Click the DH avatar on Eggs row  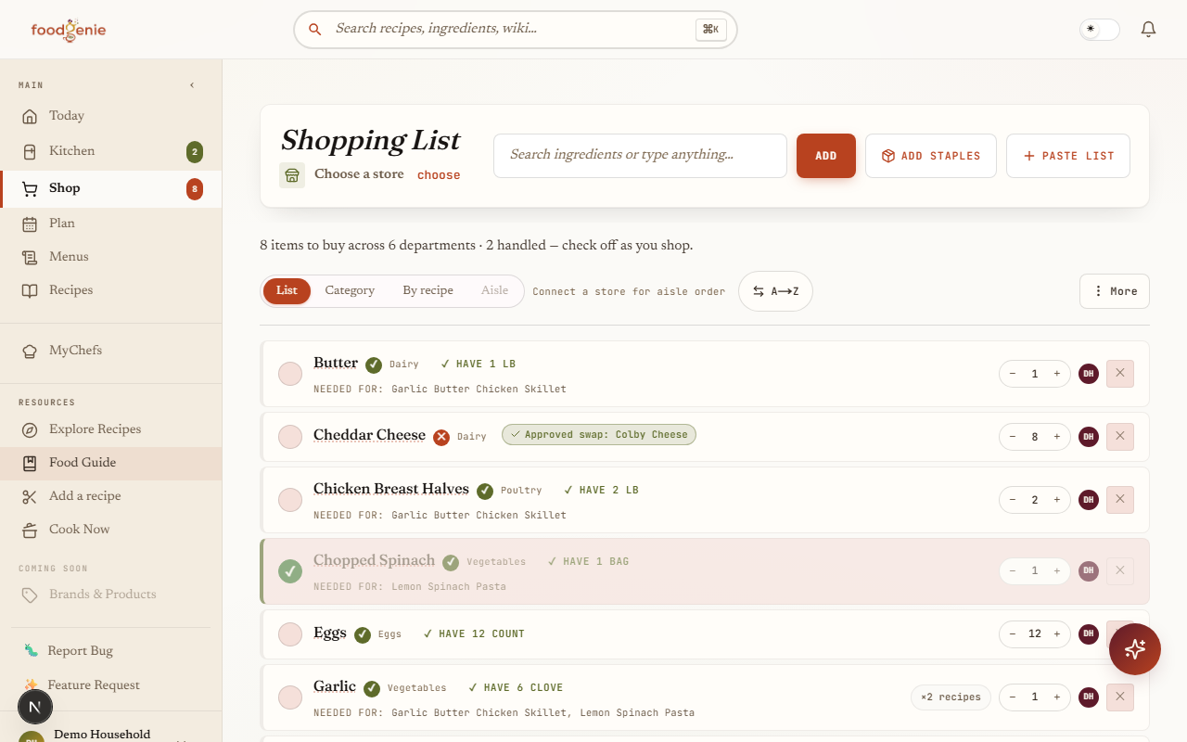tap(1089, 634)
